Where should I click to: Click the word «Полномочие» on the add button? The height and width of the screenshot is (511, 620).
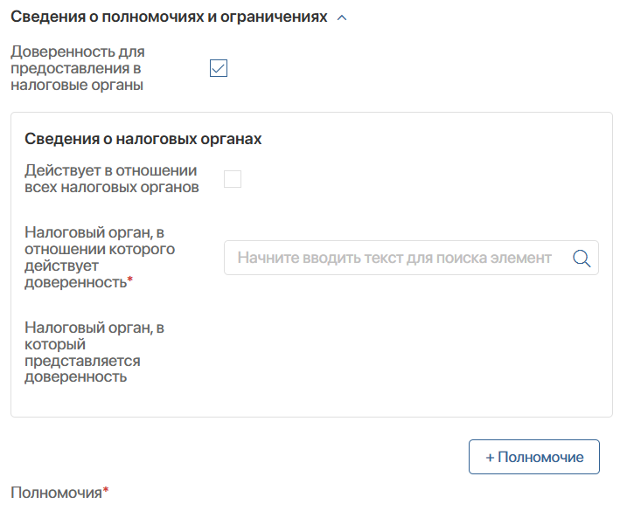click(x=540, y=457)
